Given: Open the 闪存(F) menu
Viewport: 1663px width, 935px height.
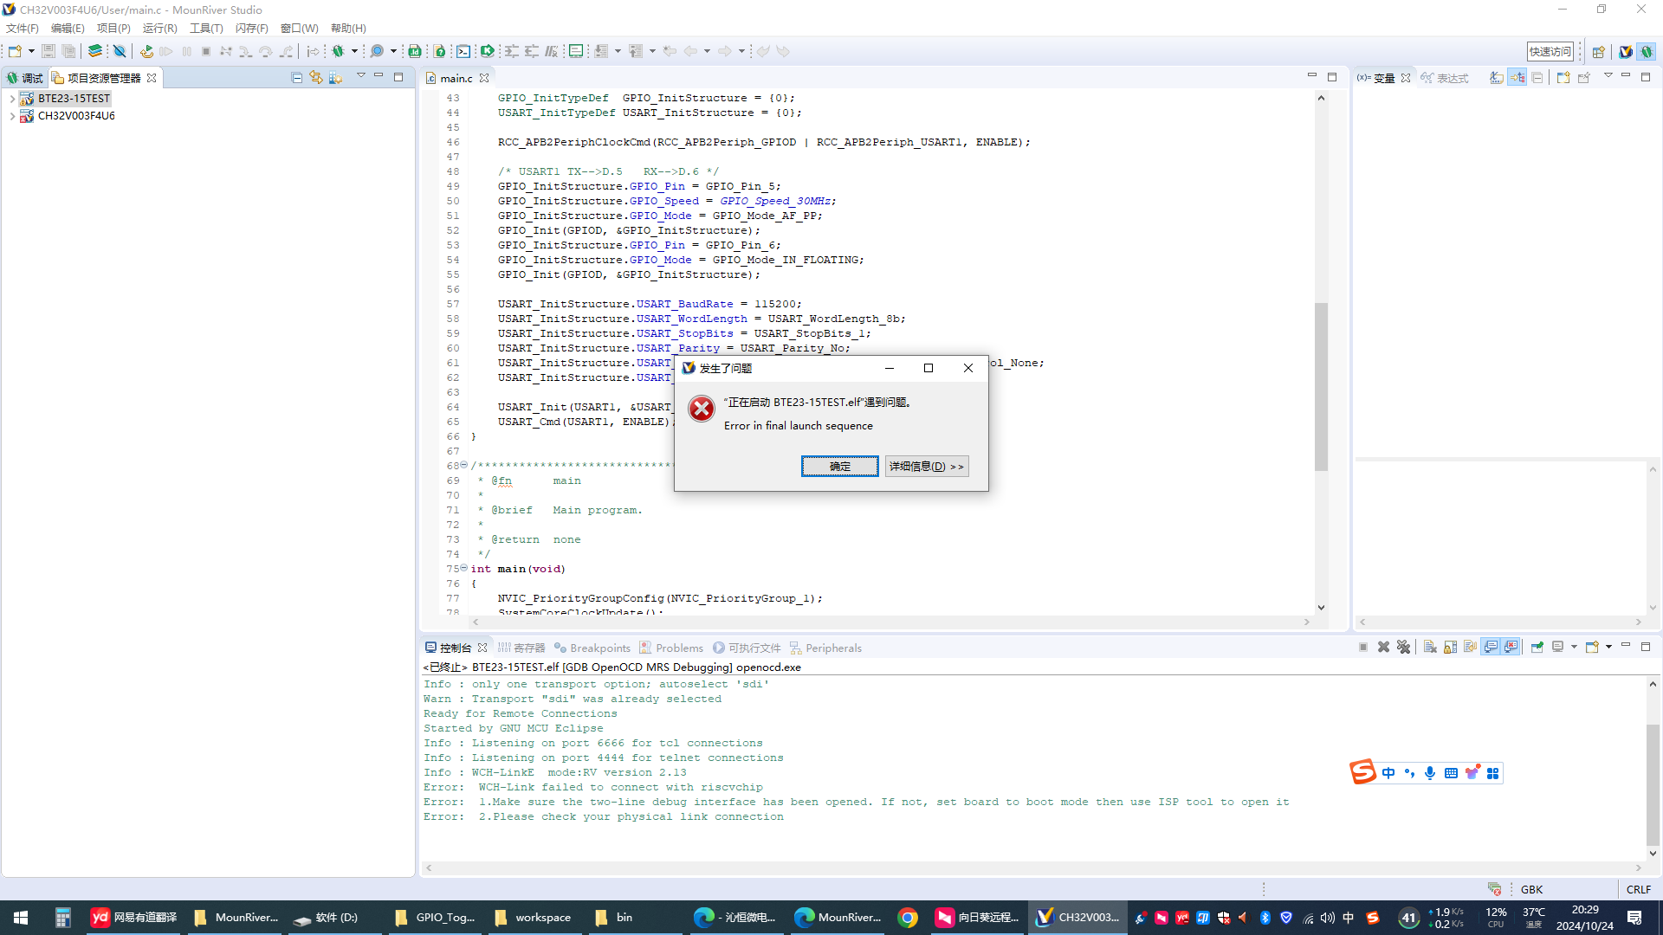Looking at the screenshot, I should coord(252,29).
